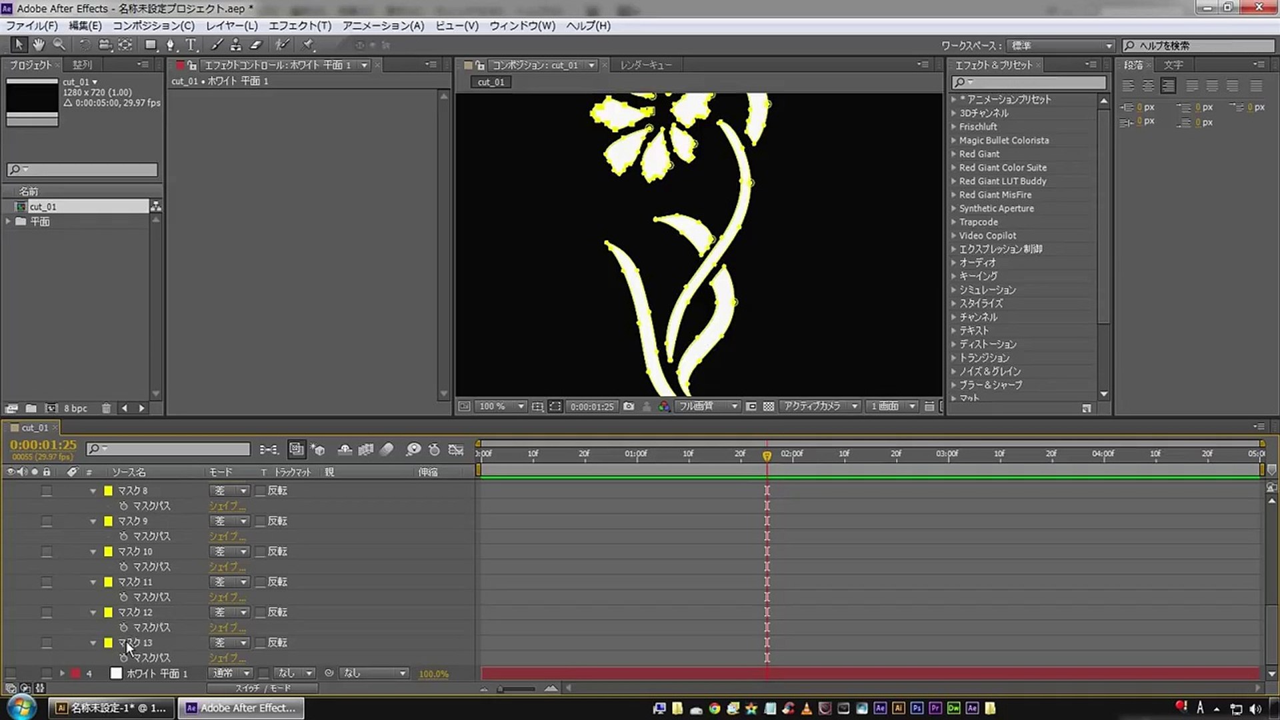Select the arrow Selection tool
Viewport: 1280px width, 720px height.
18,45
